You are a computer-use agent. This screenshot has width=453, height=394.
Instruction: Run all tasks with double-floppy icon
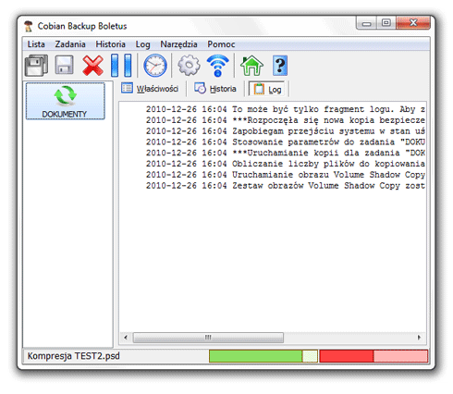(x=36, y=66)
